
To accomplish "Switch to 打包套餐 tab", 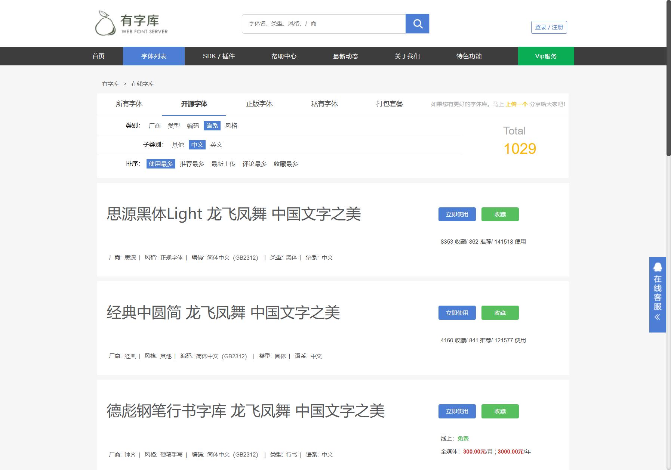I will coord(390,104).
